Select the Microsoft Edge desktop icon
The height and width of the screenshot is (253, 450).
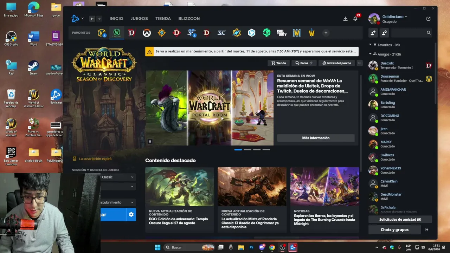(x=33, y=9)
